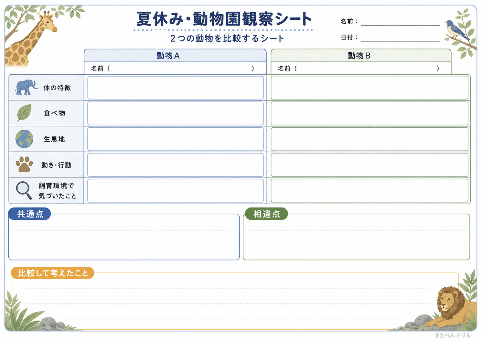The width and height of the screenshot is (482, 341).
Task: Click the earth globe icon
Action: (x=24, y=139)
